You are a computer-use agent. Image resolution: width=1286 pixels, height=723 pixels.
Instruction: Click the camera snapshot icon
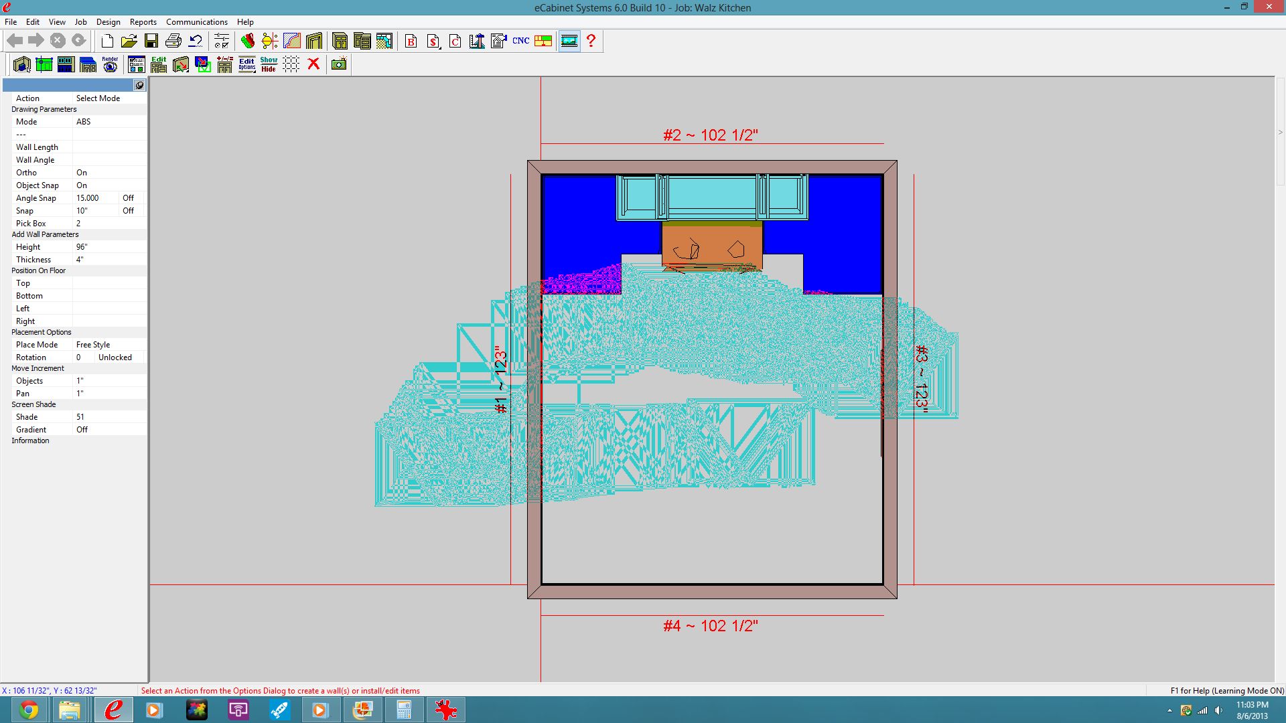(x=339, y=64)
